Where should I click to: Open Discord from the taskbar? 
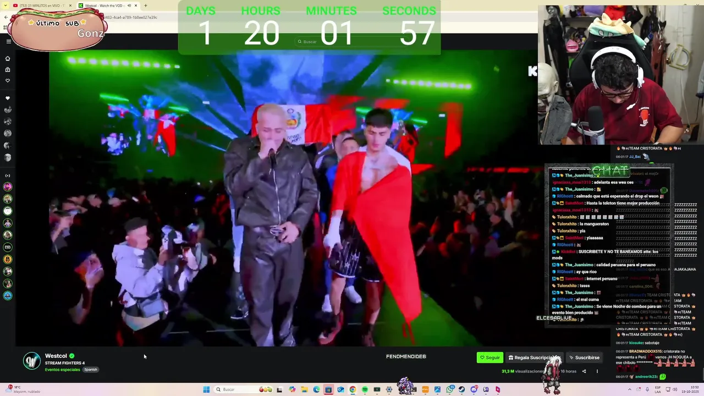(474, 389)
